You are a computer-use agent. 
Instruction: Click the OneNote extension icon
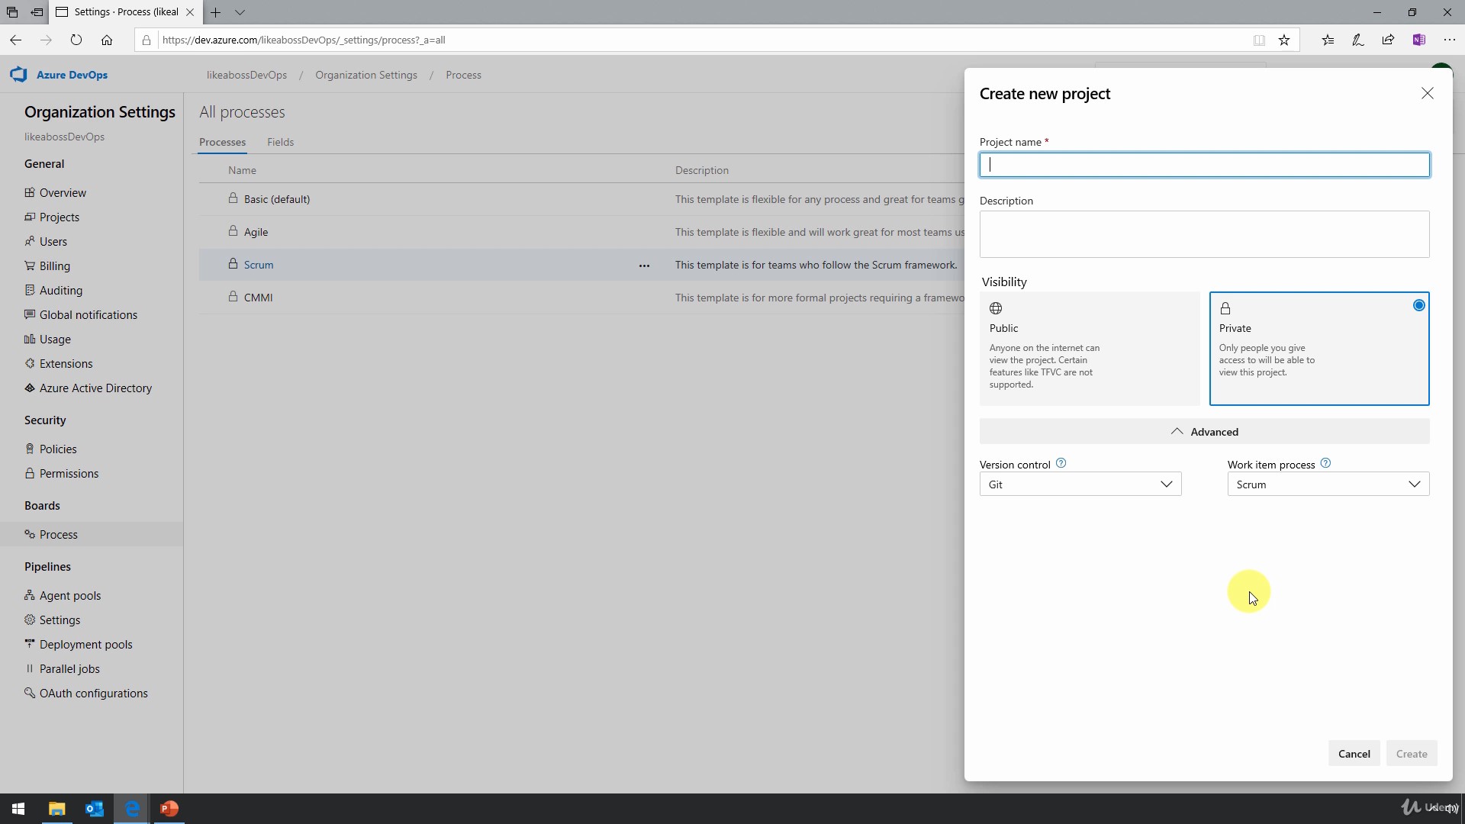[x=1419, y=40]
